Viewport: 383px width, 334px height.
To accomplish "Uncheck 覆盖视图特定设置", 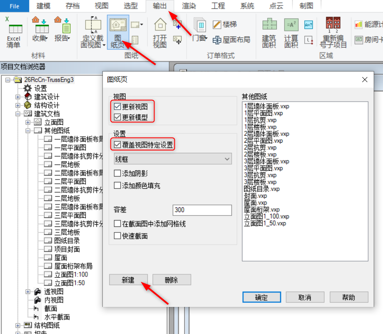I will click(x=117, y=145).
